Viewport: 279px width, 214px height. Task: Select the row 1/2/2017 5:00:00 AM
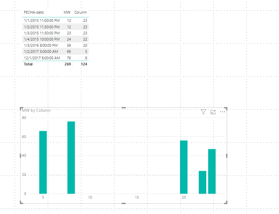click(55, 51)
